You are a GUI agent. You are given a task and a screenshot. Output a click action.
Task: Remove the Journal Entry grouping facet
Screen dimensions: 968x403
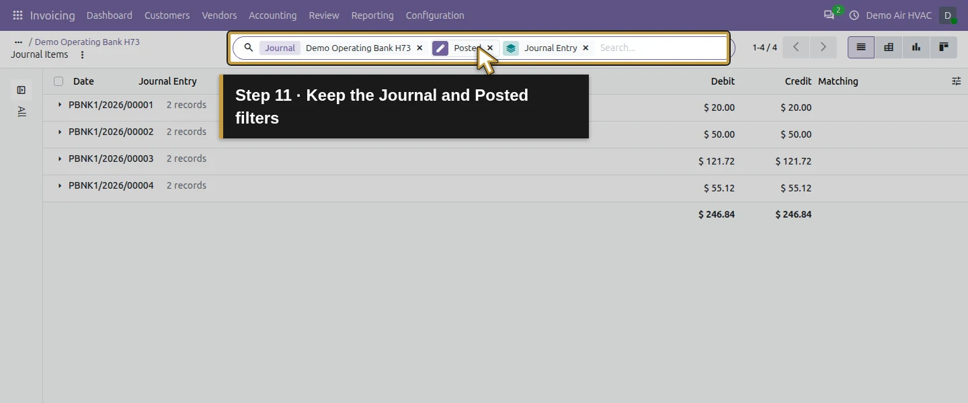coord(586,48)
